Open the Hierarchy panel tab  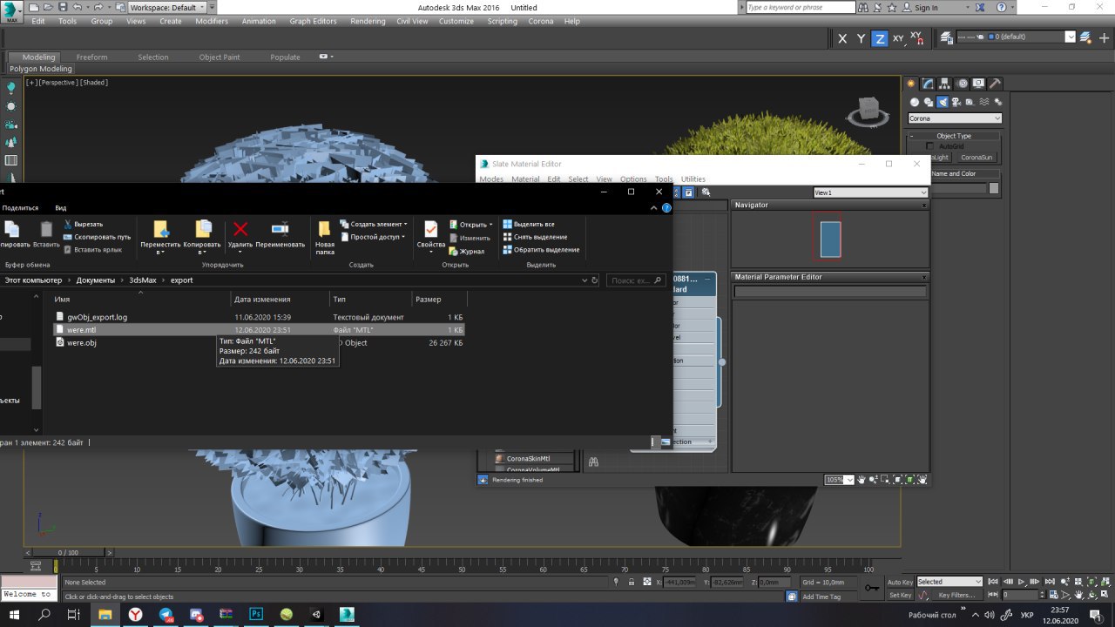tap(945, 84)
